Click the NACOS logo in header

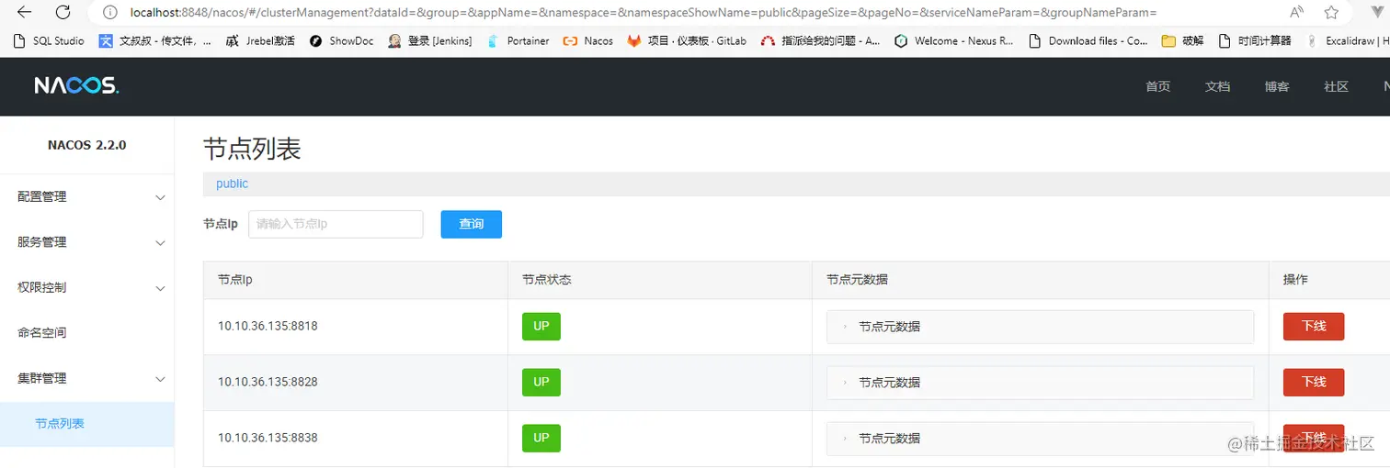(76, 86)
